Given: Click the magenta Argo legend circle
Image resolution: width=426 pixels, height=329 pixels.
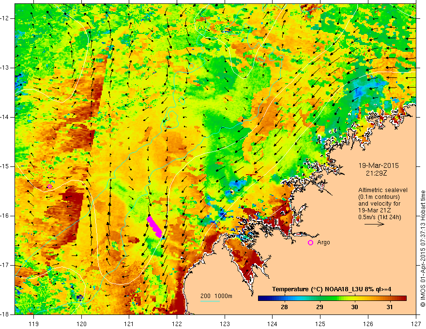Looking at the screenshot, I should click(310, 243).
